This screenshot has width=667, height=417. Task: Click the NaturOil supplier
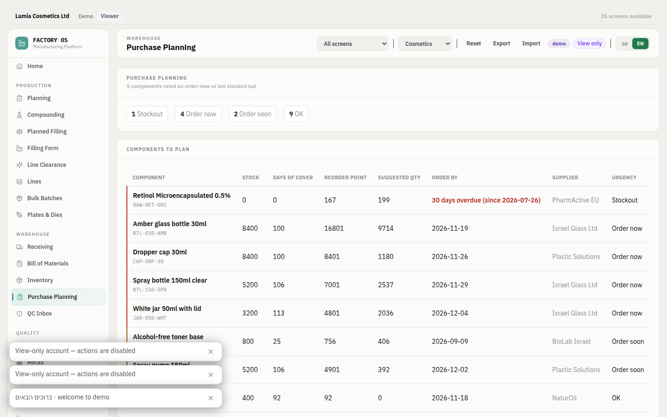564,398
